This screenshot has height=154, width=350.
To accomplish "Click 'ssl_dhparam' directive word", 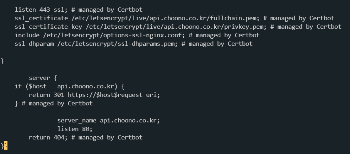I will tap(34, 44).
